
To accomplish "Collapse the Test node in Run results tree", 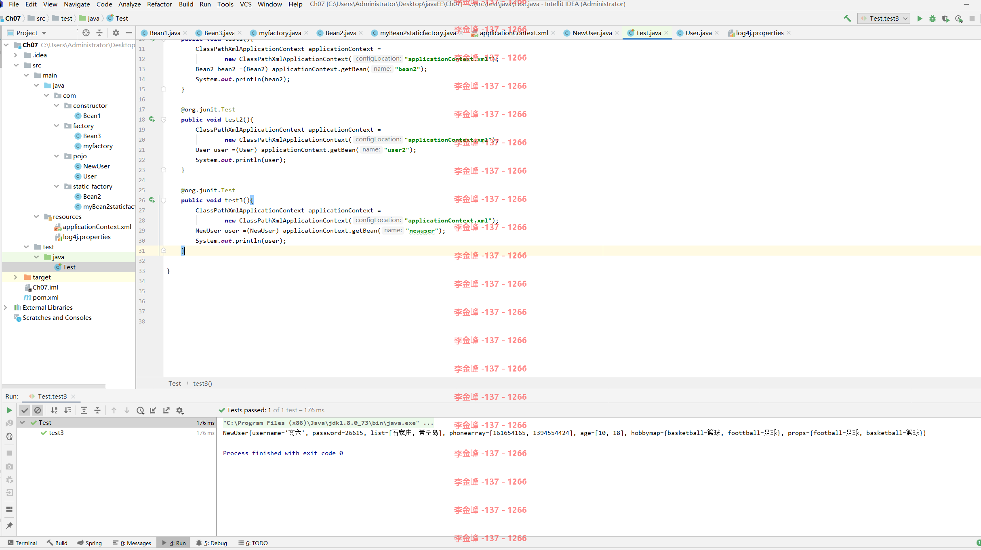I will click(23, 422).
